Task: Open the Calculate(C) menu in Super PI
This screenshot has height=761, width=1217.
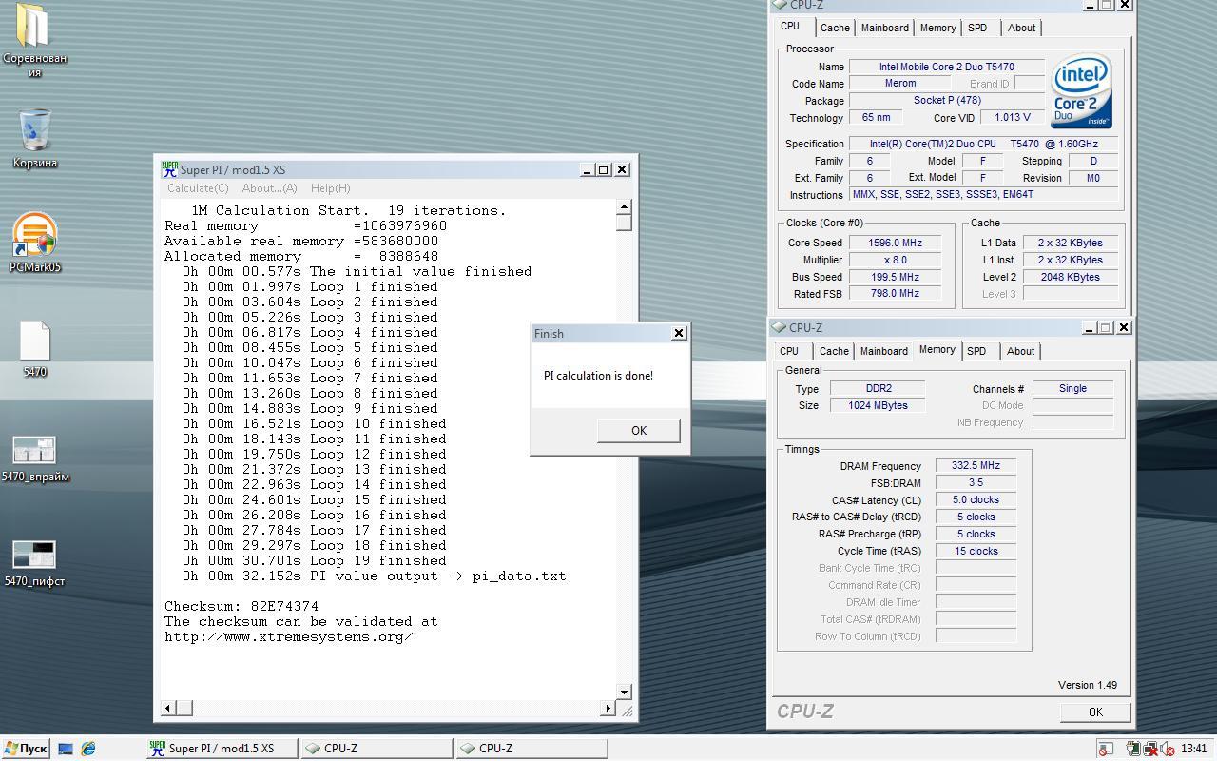Action: (x=198, y=188)
